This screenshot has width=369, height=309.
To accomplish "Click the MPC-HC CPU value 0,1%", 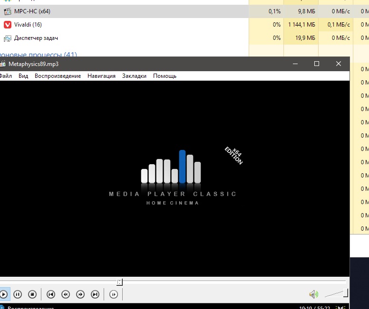I will 274,11.
